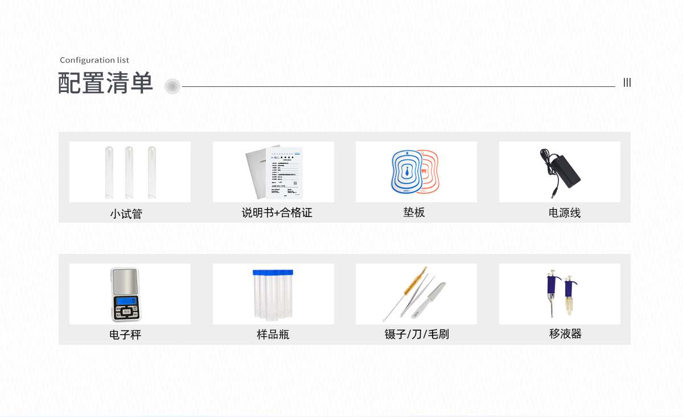Screen dimensions: 683x417
Task: Open the tweezers, knife and brush image
Action: coord(416,294)
